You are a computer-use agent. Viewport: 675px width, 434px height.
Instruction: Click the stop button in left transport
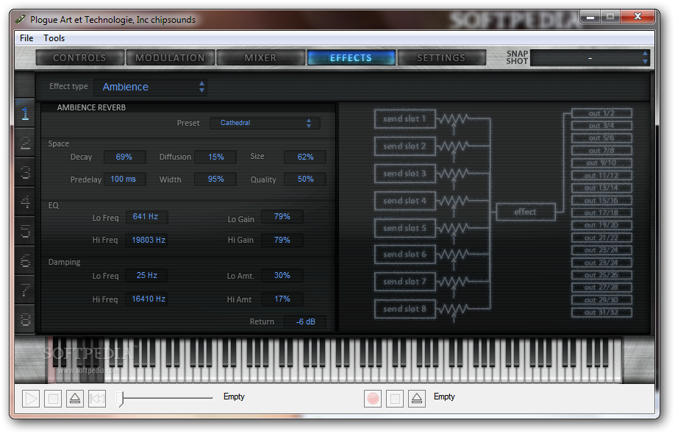(53, 399)
